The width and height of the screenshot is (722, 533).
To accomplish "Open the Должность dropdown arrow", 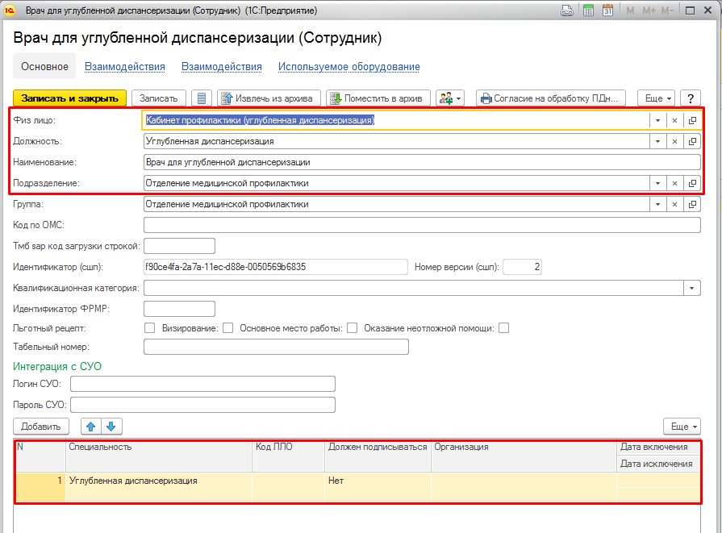I will click(657, 141).
